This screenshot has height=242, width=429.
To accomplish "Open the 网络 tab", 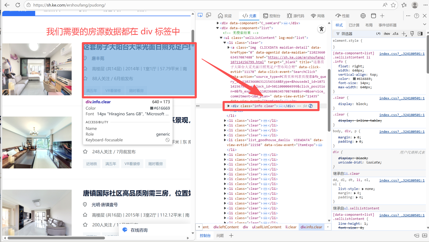I will click(318, 16).
